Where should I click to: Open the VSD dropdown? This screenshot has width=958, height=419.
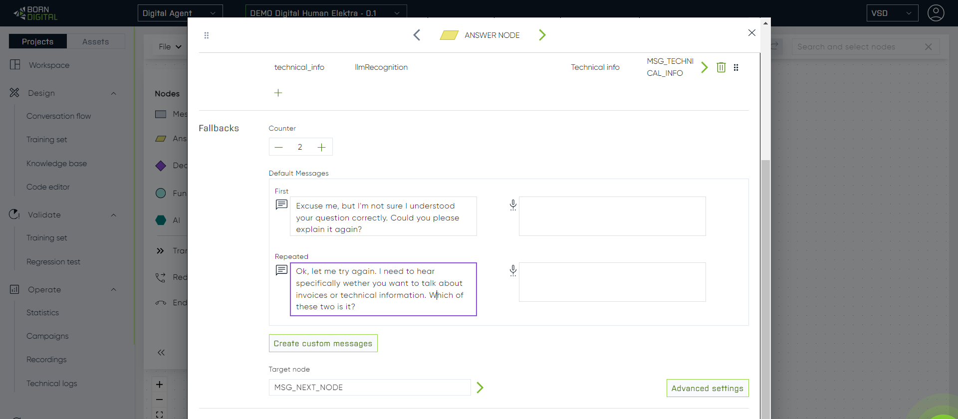(x=892, y=13)
